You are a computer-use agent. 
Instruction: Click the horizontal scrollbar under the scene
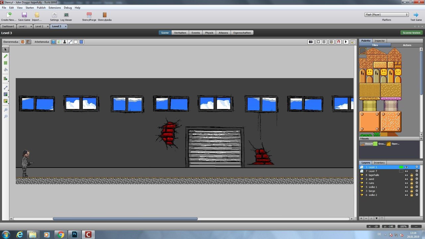click(125, 219)
